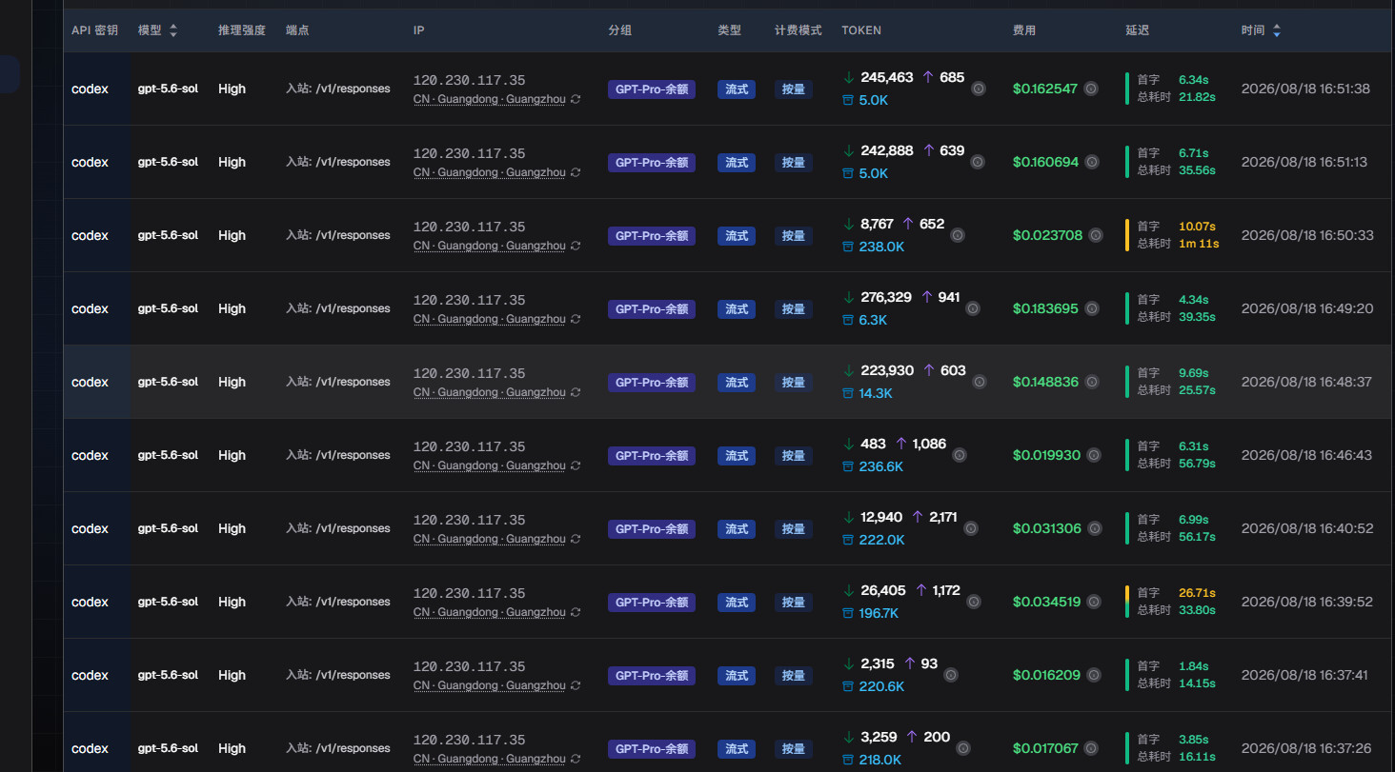
Task: Click the 延迟 column header
Action: tap(1138, 30)
